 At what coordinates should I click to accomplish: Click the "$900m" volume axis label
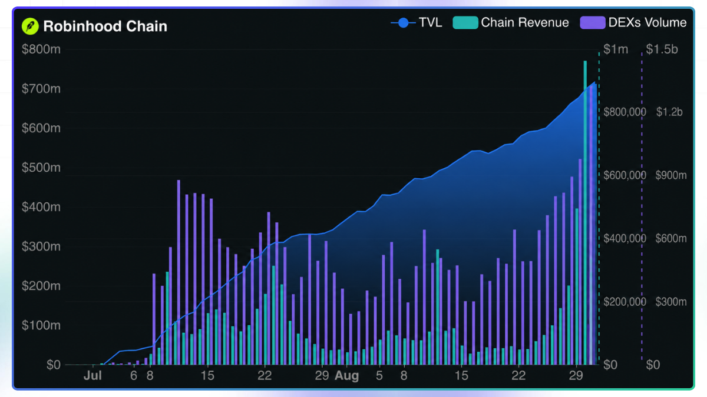click(x=670, y=175)
